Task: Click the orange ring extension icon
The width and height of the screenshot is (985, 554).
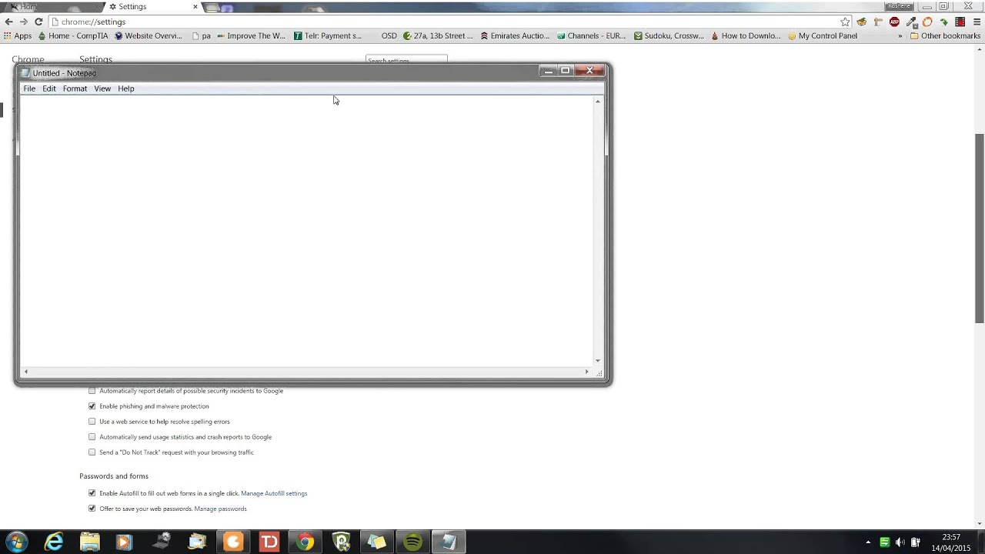Action: (x=927, y=22)
